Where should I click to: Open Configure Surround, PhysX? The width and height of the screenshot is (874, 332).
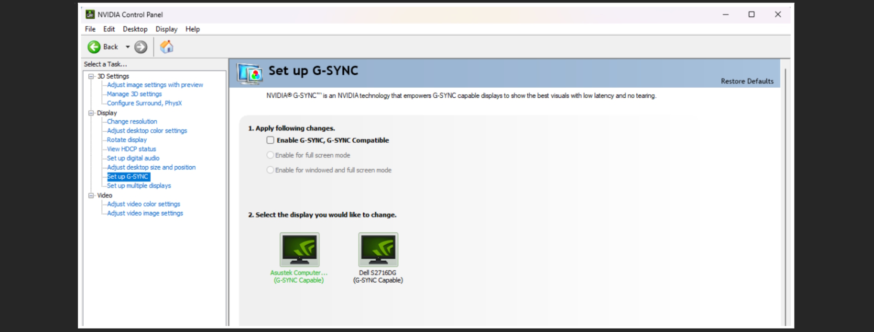tap(144, 103)
